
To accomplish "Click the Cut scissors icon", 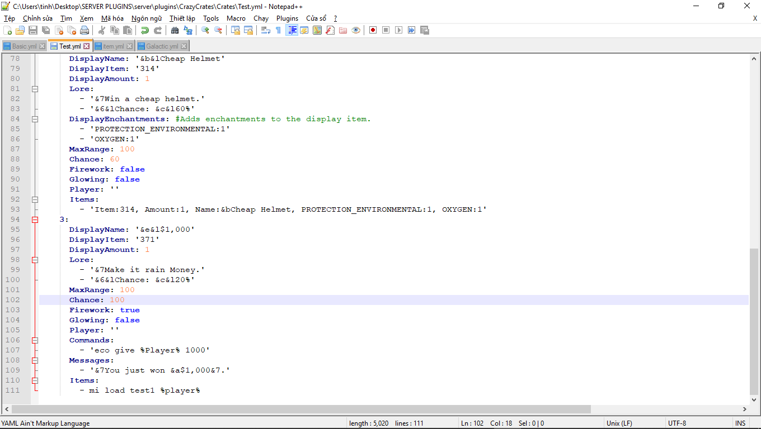I will tap(102, 30).
